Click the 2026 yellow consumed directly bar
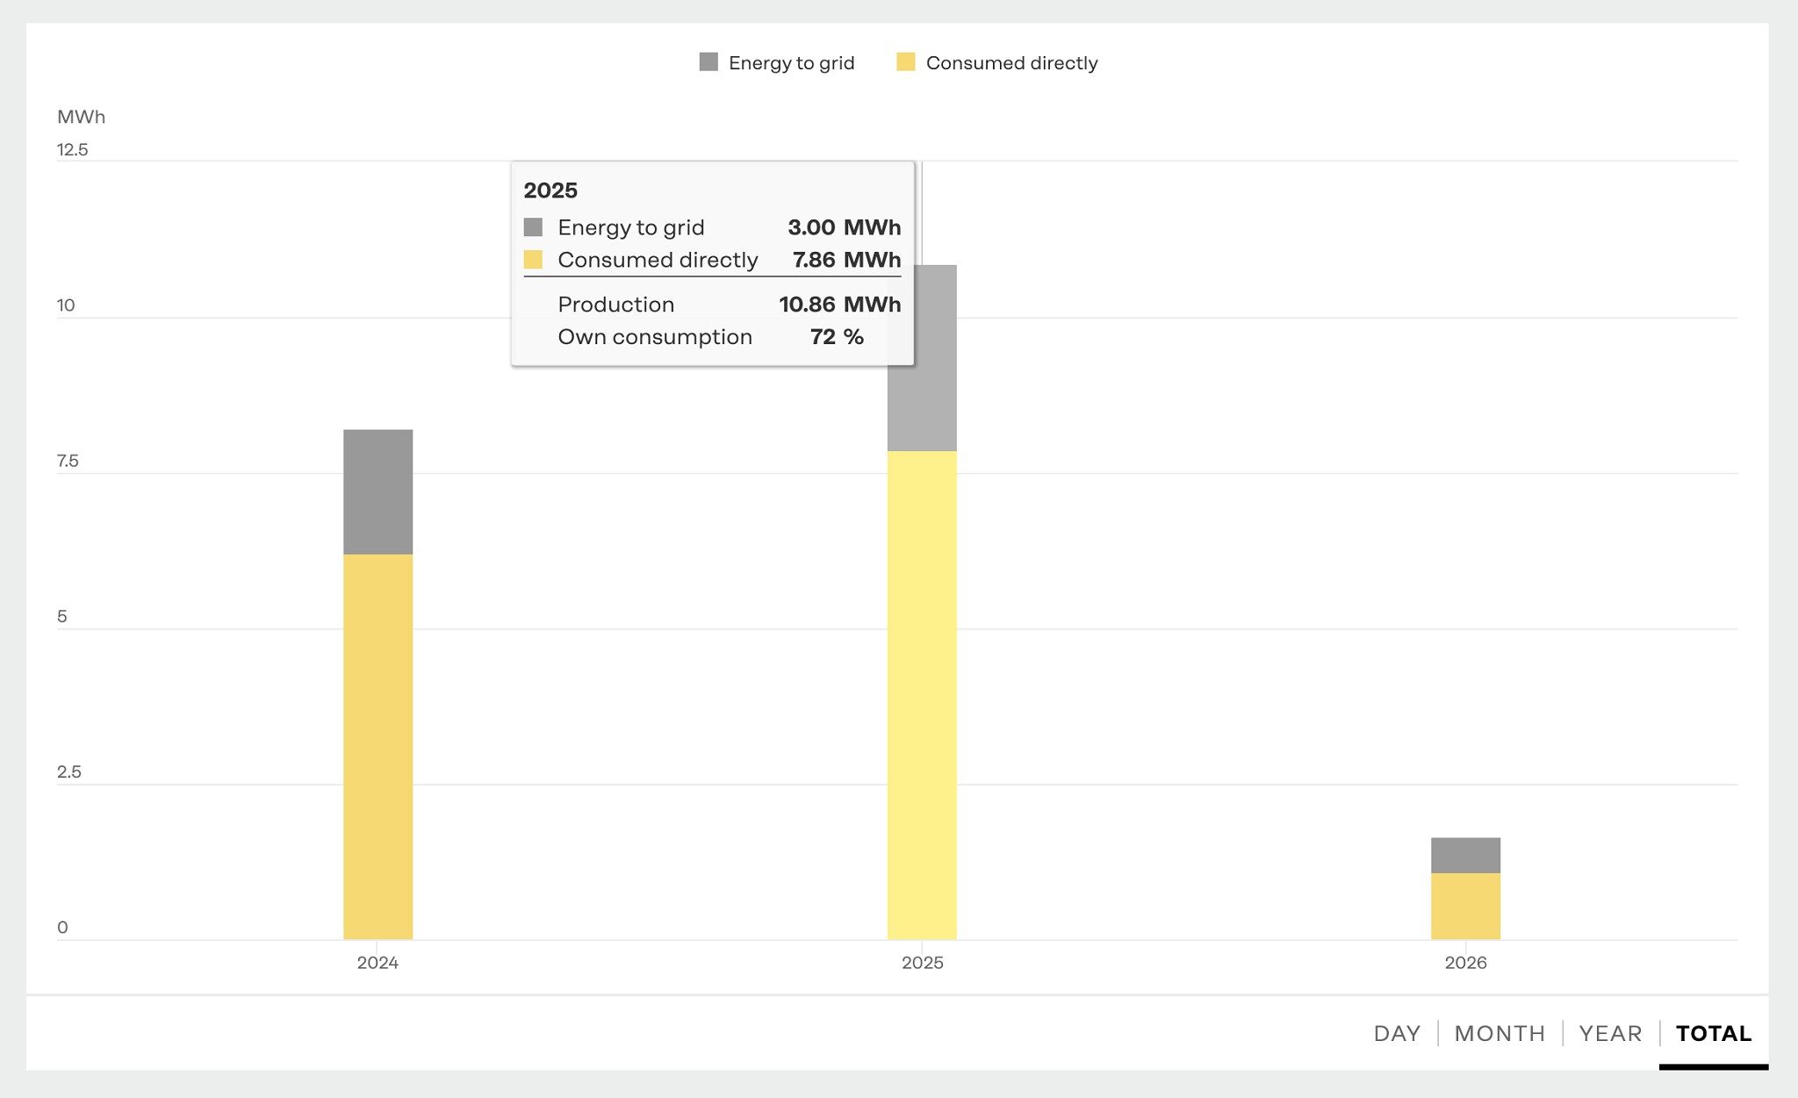 [x=1465, y=906]
